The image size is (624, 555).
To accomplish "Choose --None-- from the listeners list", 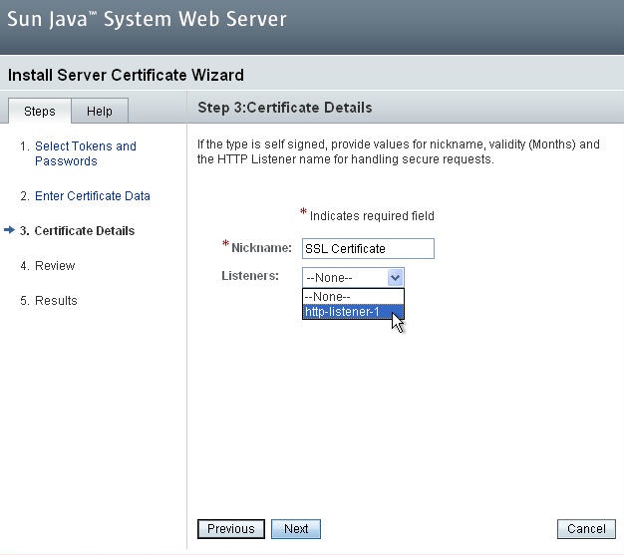I will (x=353, y=296).
